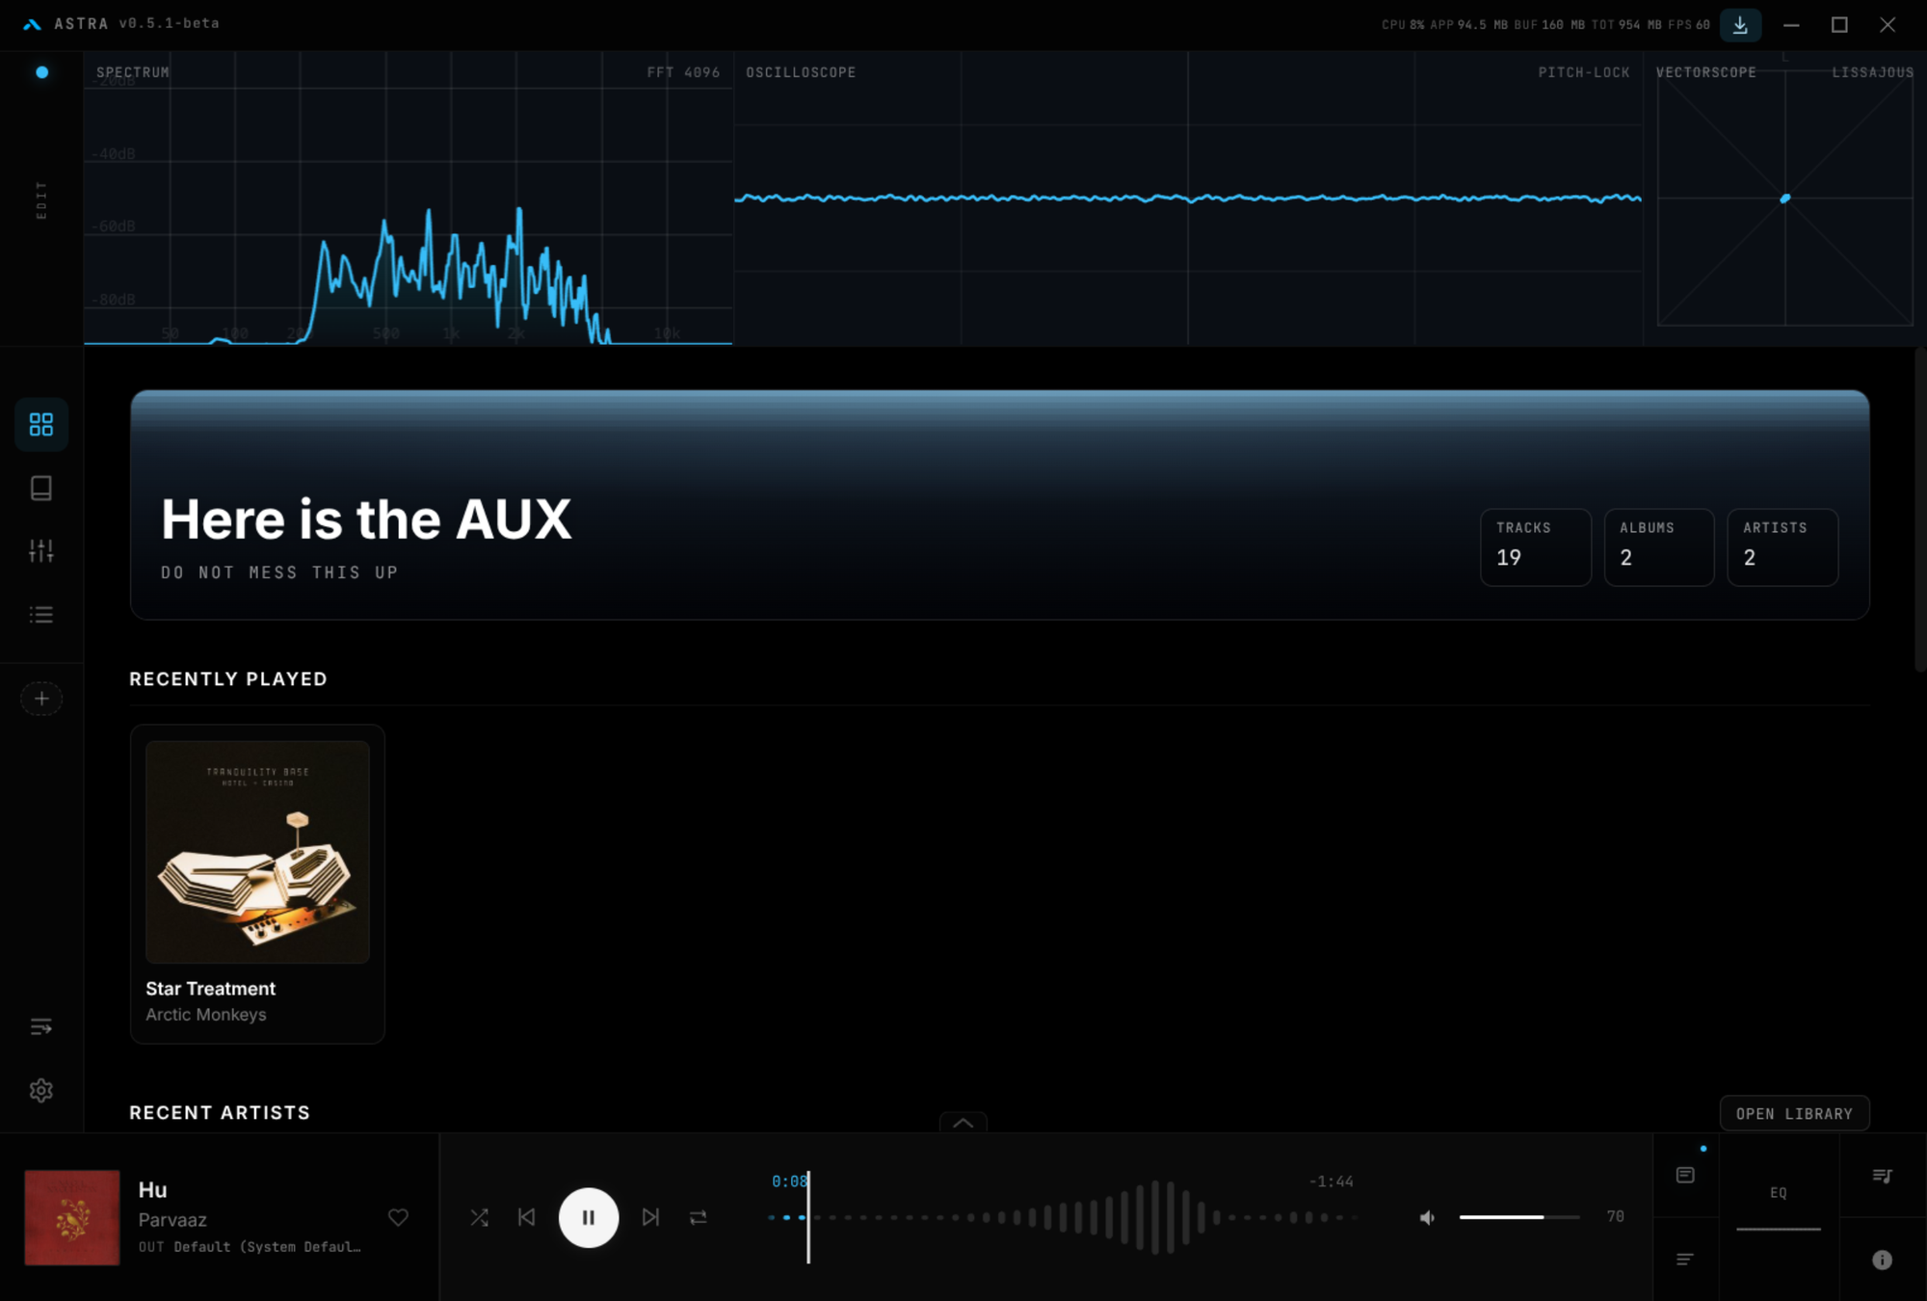Maximize the Astra window
Viewport: 1927px width, 1301px height.
1839,25
